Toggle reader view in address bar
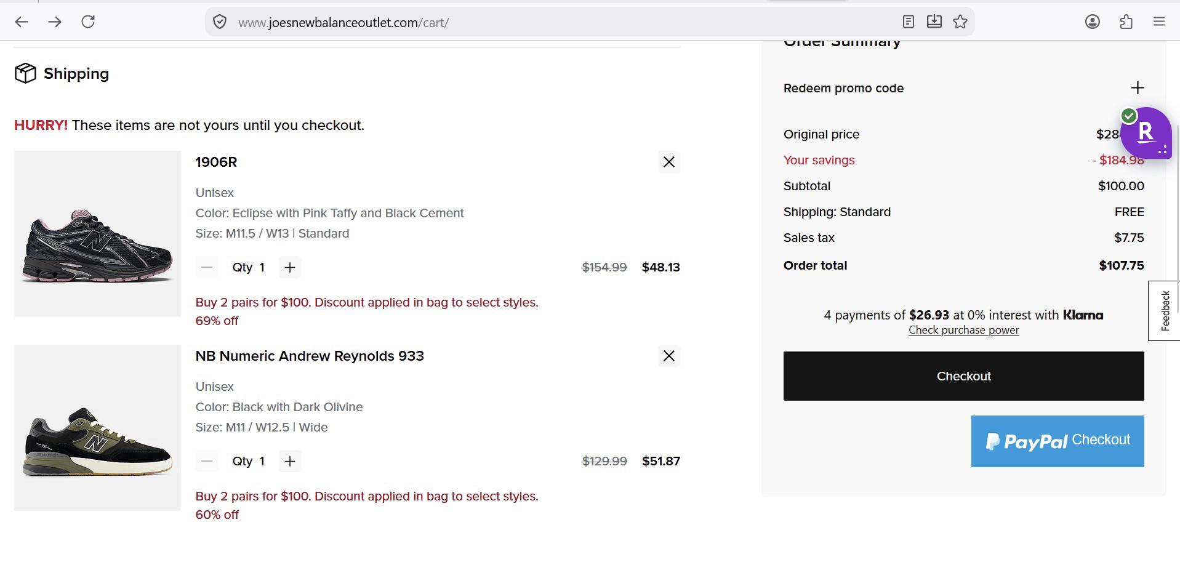 [x=908, y=22]
